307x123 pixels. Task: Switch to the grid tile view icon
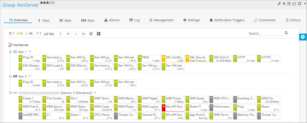click(x=99, y=34)
